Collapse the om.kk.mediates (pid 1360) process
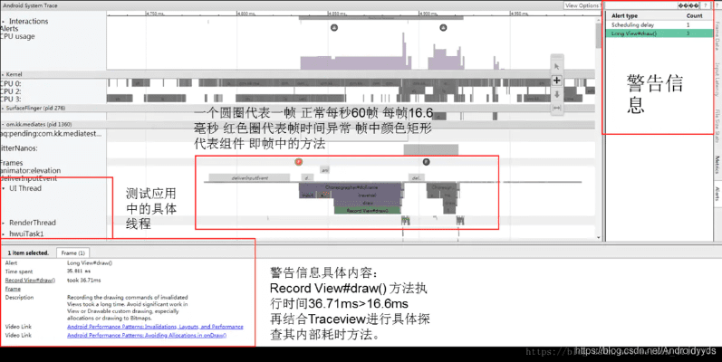722x362 pixels. [4, 124]
